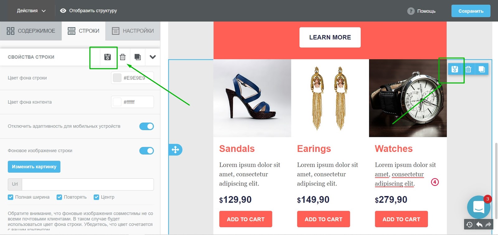The height and width of the screenshot is (235, 498).
Task: Open the version history clock icon
Action: 469,224
